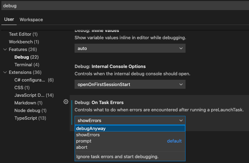The image size is (249, 163).
Task: Click the Features (26) tree label
Action: pyautogui.click(x=23, y=49)
